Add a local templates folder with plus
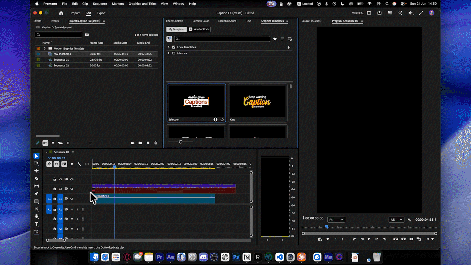Screen dimensions: 471x265 (x=288, y=47)
